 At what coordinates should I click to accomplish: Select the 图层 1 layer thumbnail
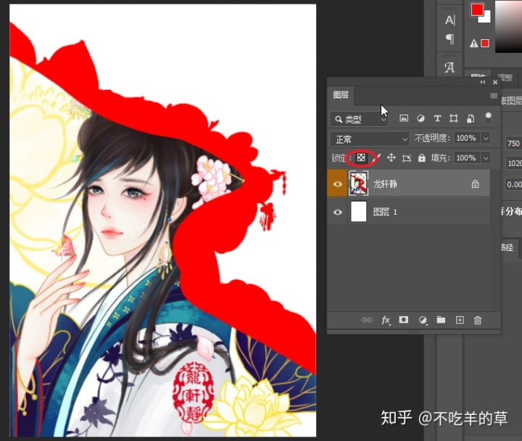coord(359,212)
